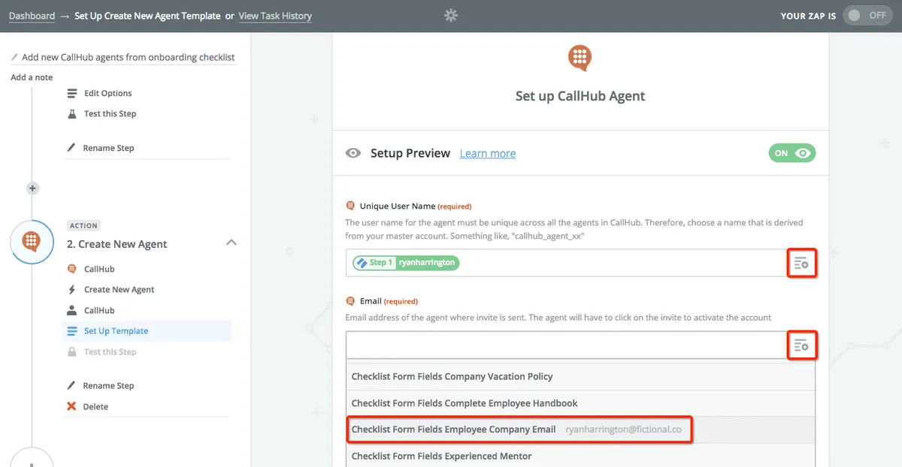Click the insert-field icon for Email
This screenshot has width=902, height=467.
click(x=801, y=345)
